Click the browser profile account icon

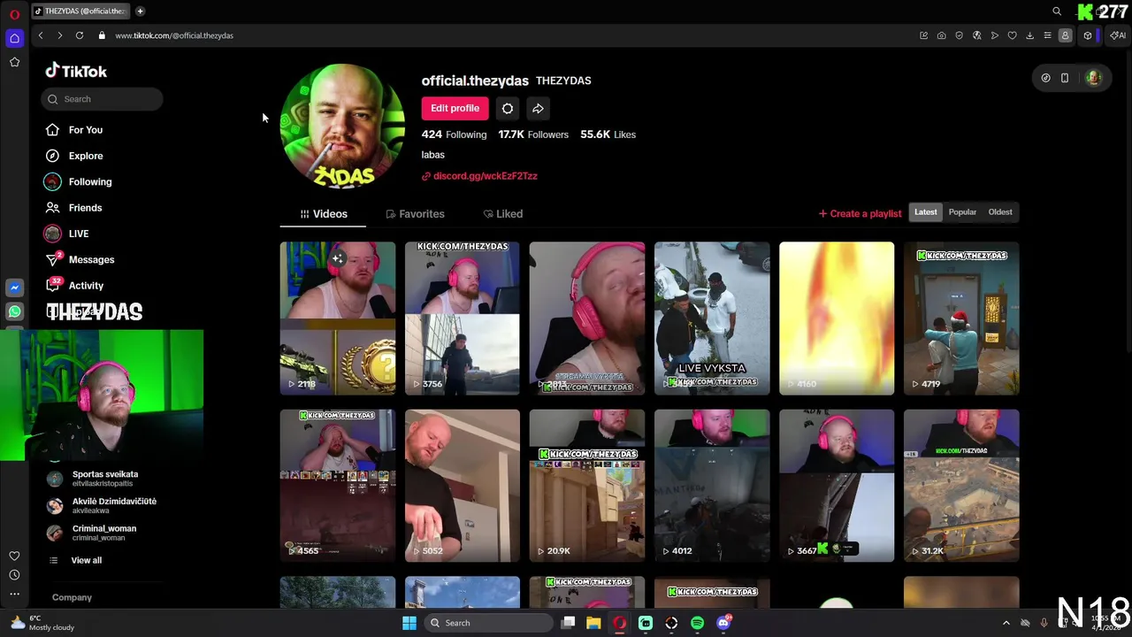[1065, 35]
